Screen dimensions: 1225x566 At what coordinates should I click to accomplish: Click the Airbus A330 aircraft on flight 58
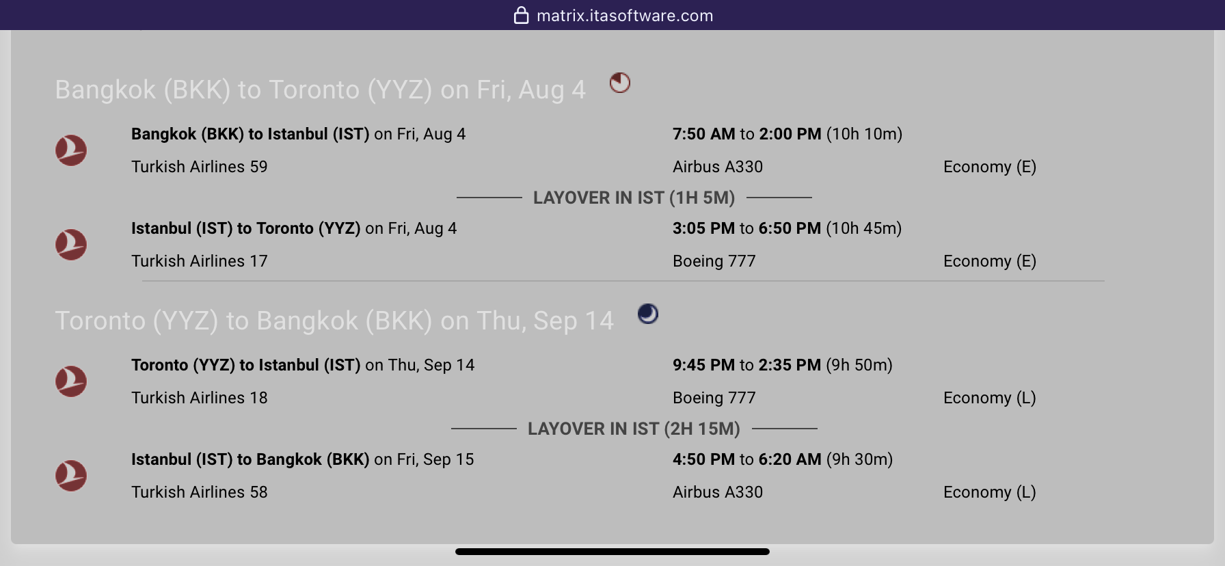pos(718,492)
